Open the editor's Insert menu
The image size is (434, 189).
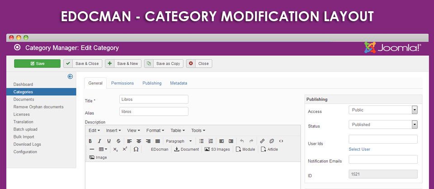coord(113,130)
